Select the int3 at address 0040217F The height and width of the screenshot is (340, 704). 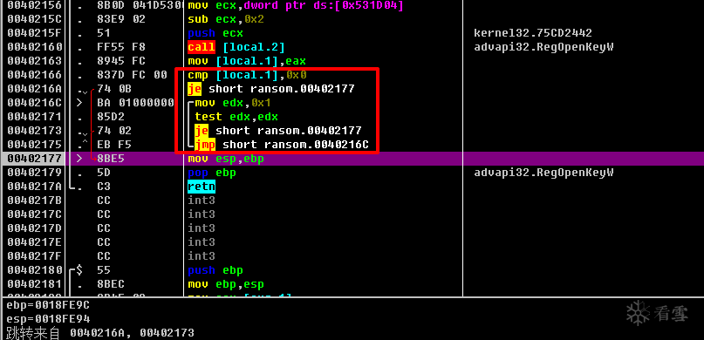pyautogui.click(x=202, y=255)
